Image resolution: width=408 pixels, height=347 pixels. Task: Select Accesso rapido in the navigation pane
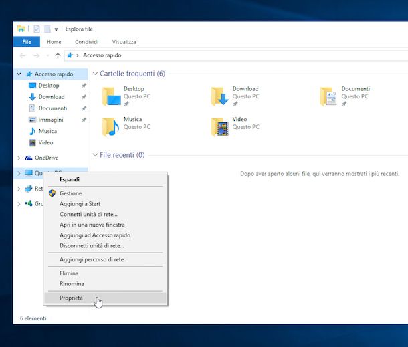tap(54, 74)
